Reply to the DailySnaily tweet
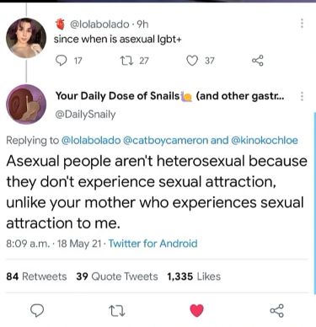Screen dimensions: 316x327 [x=37, y=310]
